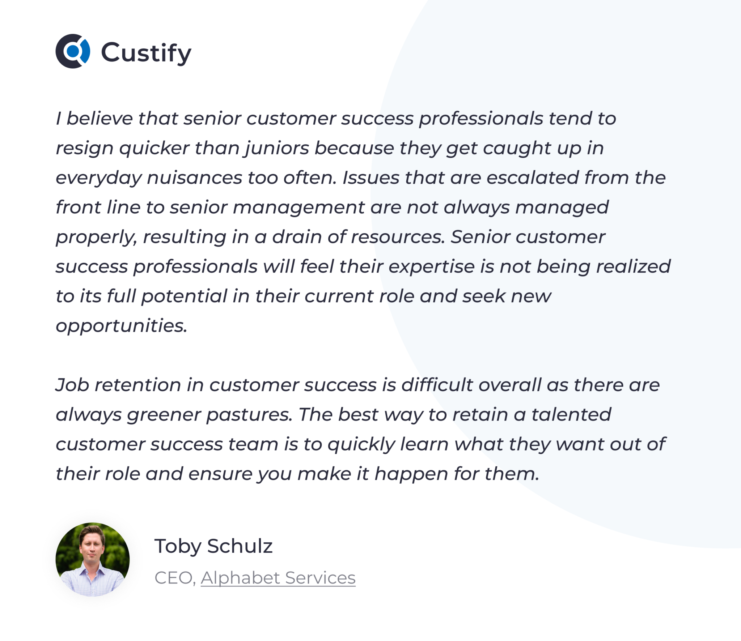The image size is (741, 641).
Task: Click the line "front line to senior management"
Action: click(x=332, y=208)
